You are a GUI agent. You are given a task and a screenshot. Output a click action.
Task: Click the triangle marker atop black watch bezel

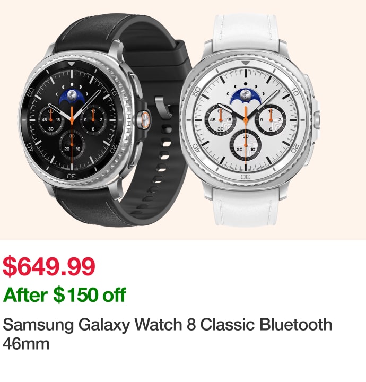coord(72,64)
